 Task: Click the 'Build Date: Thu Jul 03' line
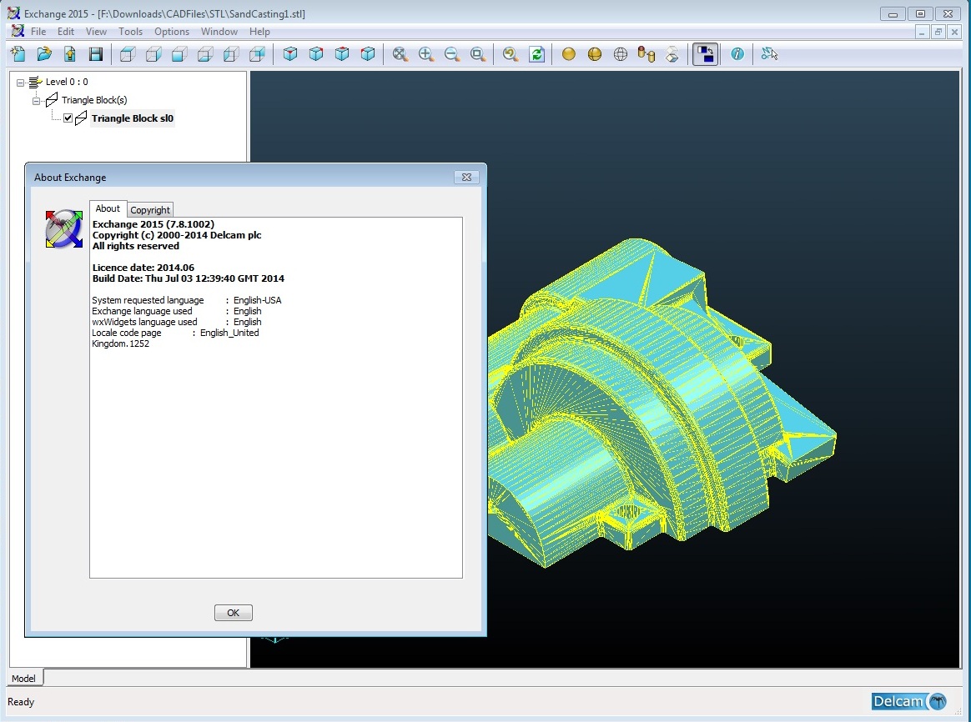click(x=189, y=278)
